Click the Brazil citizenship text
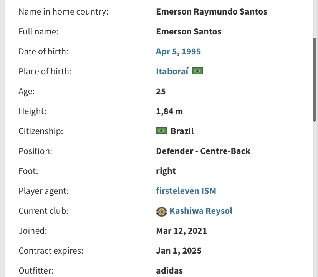 (182, 131)
